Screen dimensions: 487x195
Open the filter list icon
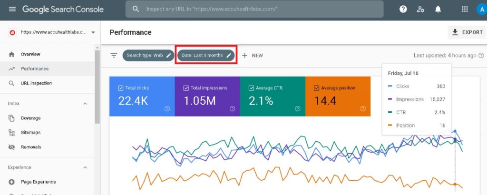click(114, 56)
